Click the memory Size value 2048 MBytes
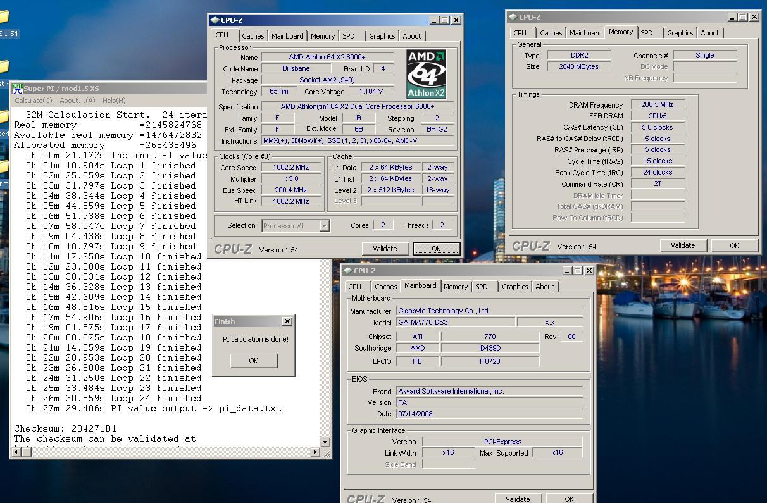 click(579, 66)
